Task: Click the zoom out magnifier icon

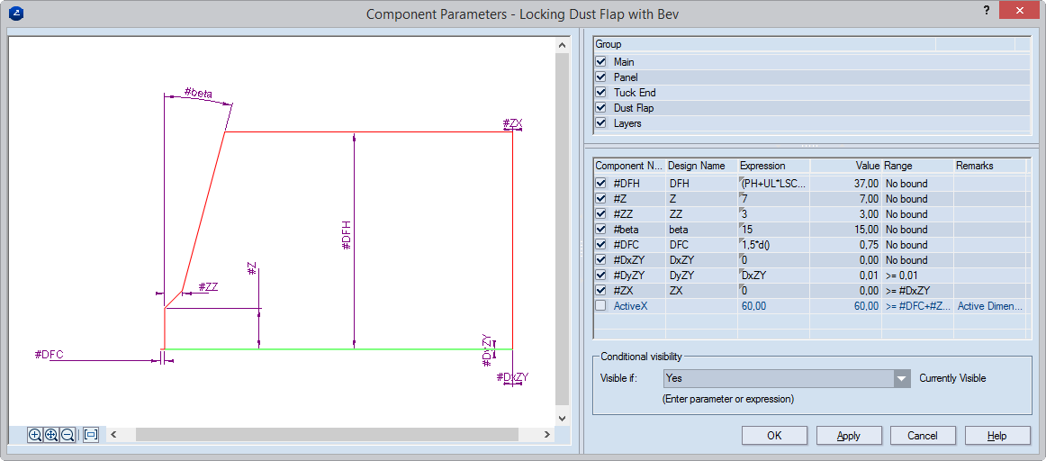Action: (68, 435)
